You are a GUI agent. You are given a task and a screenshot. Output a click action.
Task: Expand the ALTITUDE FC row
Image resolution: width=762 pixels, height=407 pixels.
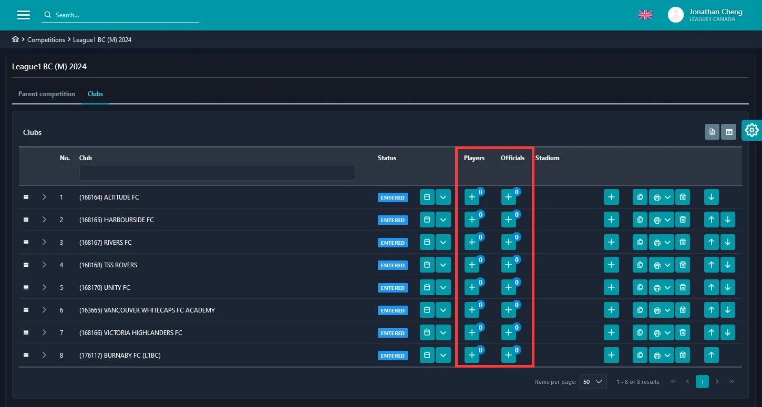pos(44,197)
